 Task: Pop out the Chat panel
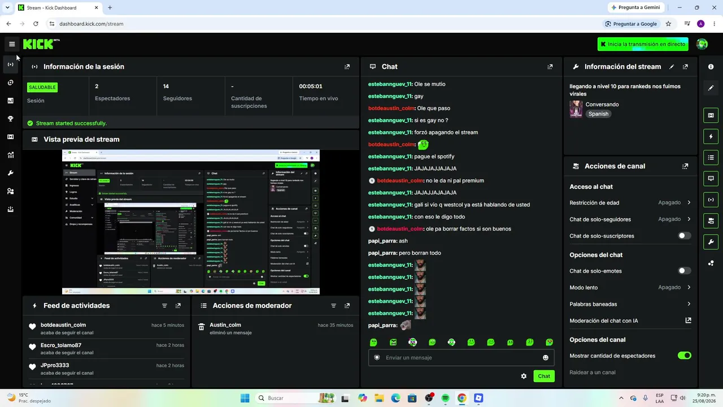click(550, 67)
